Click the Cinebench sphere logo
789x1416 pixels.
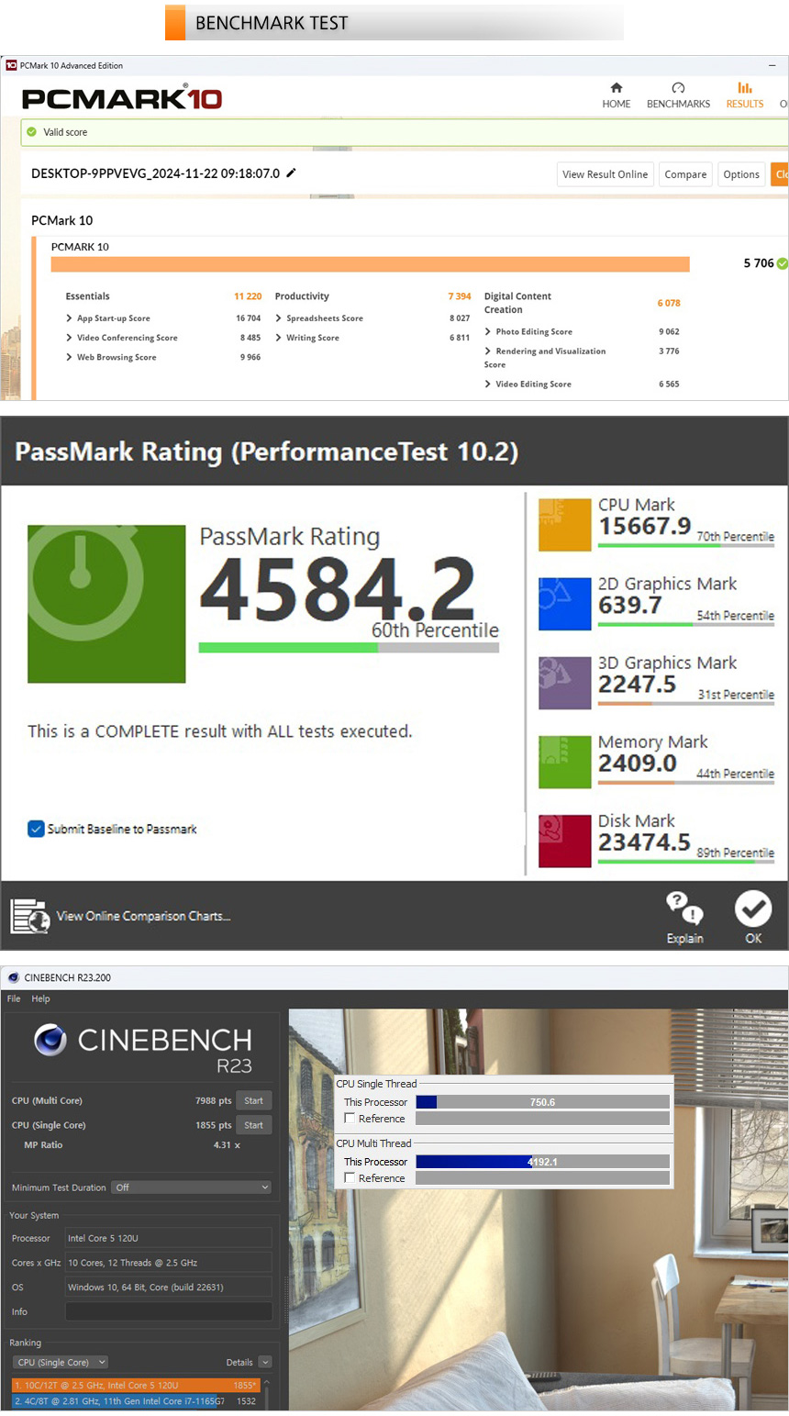click(50, 1040)
